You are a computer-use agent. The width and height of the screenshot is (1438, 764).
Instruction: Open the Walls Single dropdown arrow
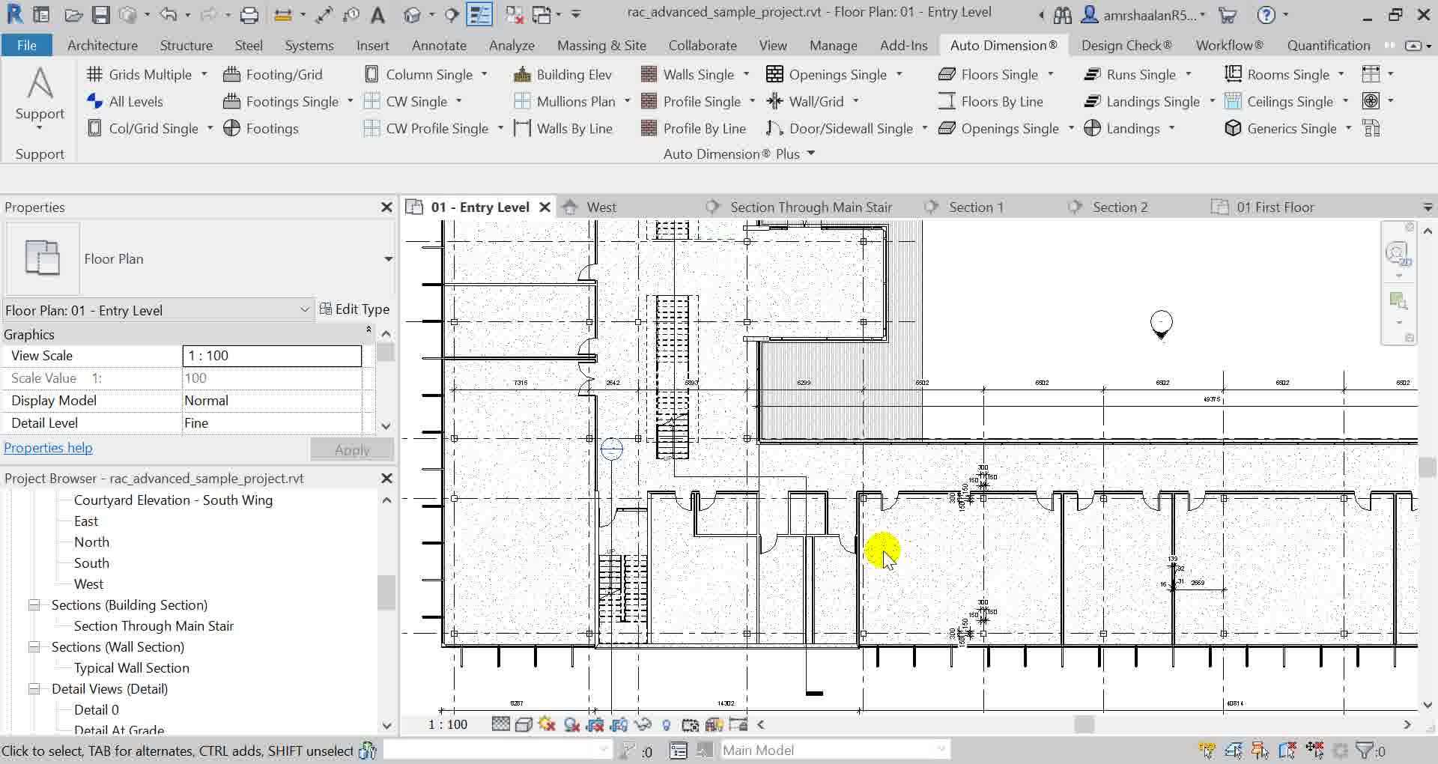746,74
